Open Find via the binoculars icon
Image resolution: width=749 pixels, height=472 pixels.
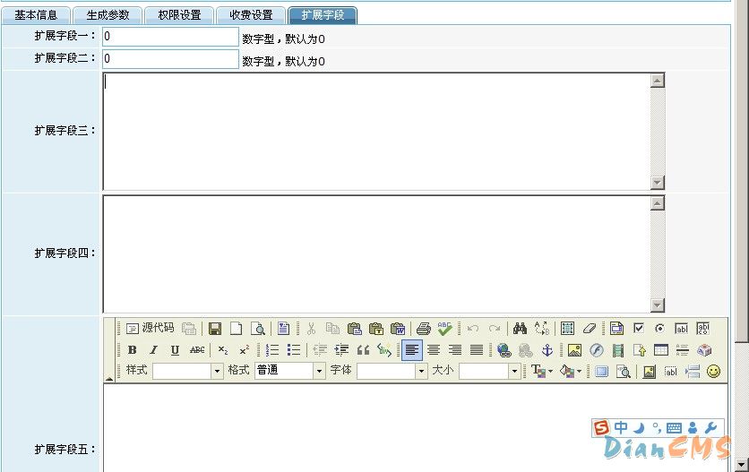[520, 329]
